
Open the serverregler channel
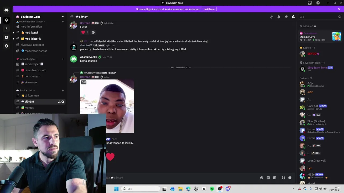click(40, 64)
